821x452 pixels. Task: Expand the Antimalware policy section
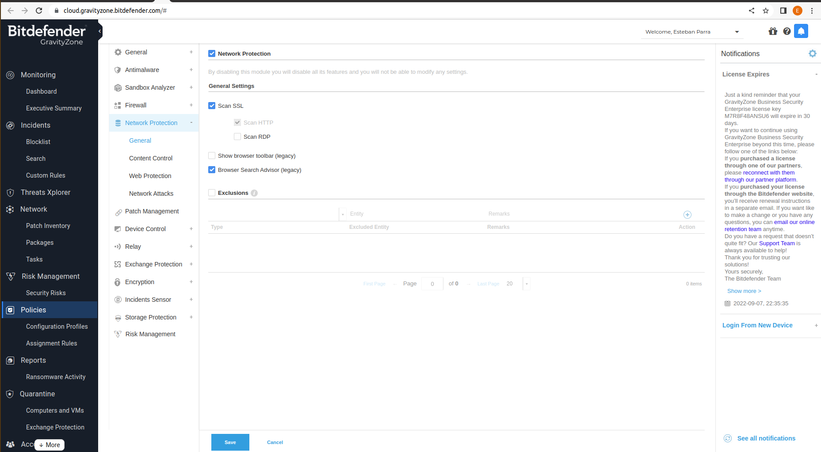click(191, 70)
